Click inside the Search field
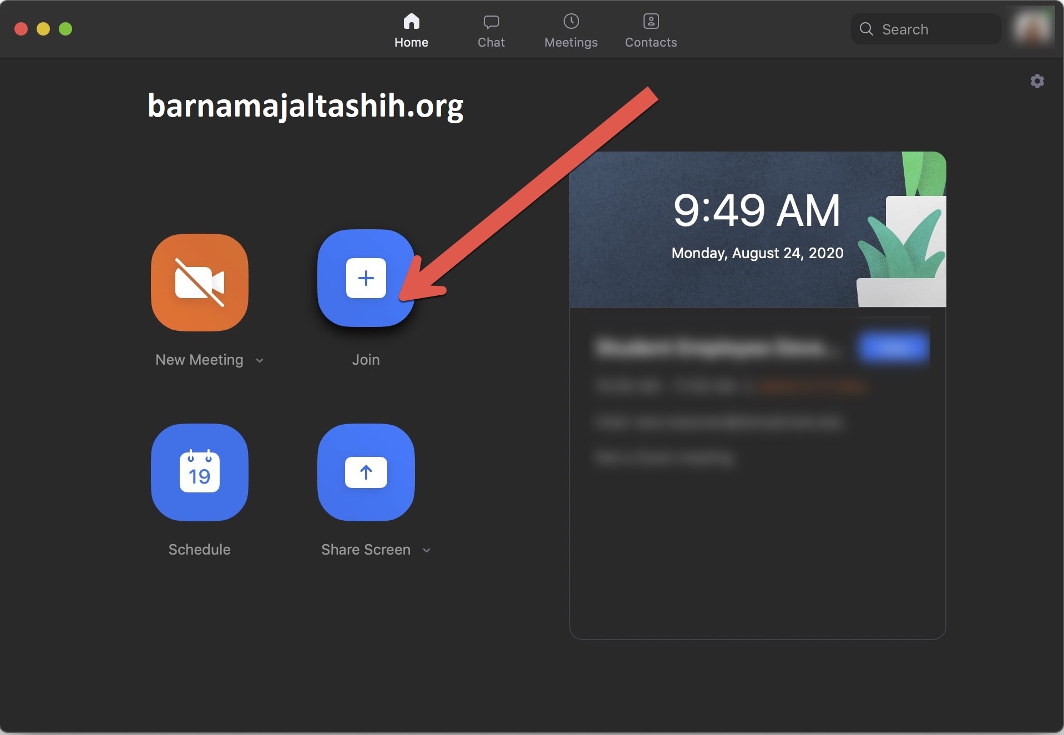 pos(926,29)
